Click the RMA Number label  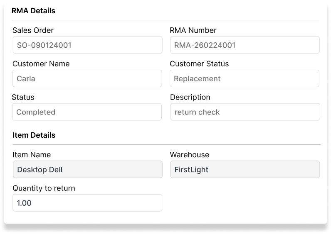(x=193, y=30)
